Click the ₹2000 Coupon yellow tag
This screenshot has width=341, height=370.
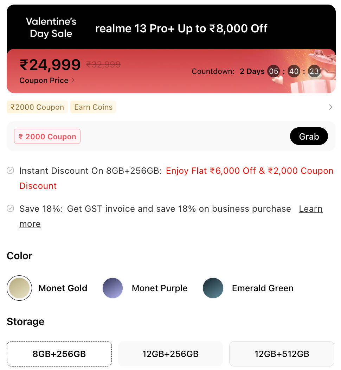(37, 107)
